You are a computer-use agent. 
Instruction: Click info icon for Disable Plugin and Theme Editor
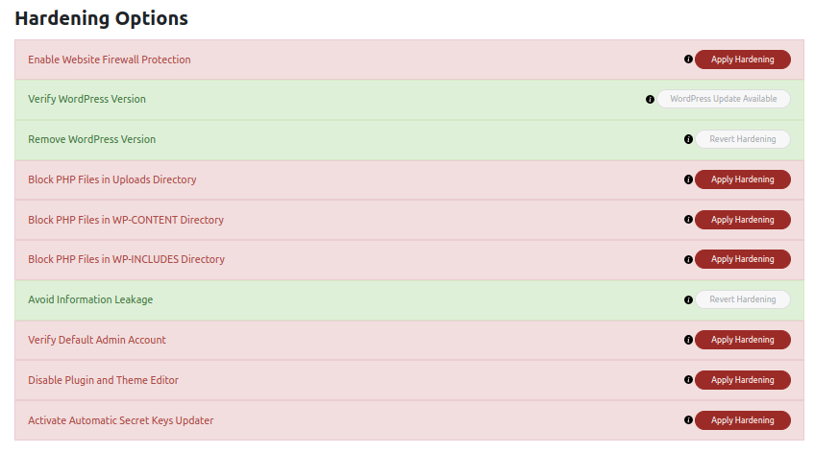pos(688,380)
